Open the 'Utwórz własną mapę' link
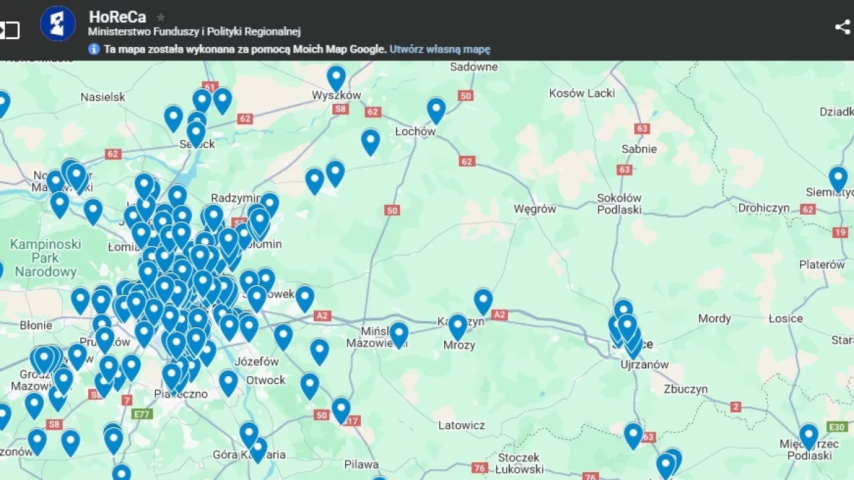 pos(440,49)
